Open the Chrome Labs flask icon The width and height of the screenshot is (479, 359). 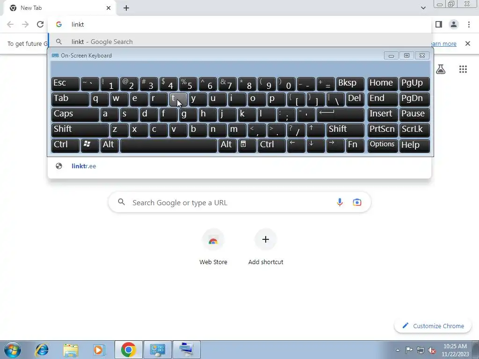coord(441,69)
